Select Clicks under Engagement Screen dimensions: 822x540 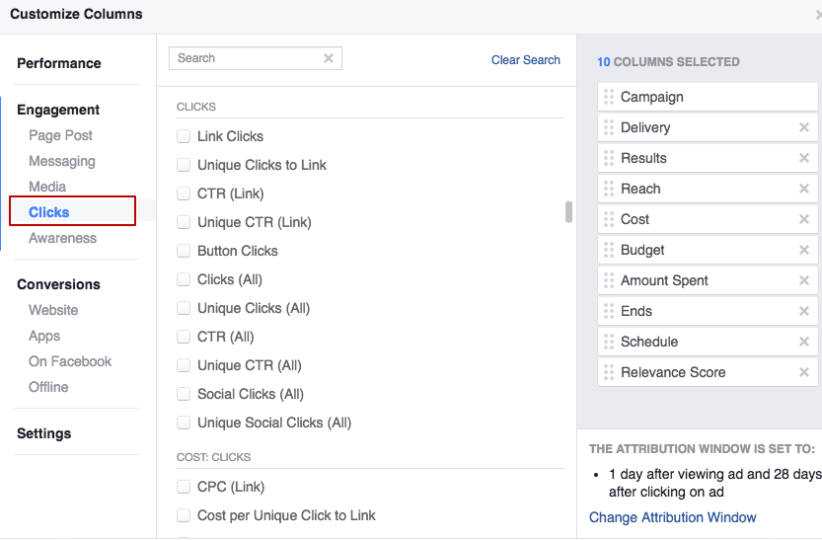(x=48, y=212)
